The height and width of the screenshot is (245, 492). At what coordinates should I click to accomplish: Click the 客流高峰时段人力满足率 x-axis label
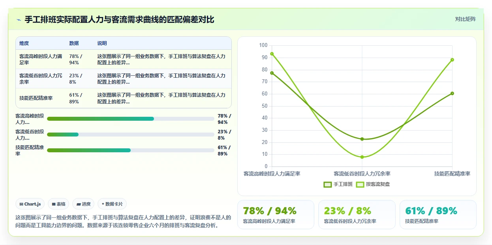tap(272, 174)
